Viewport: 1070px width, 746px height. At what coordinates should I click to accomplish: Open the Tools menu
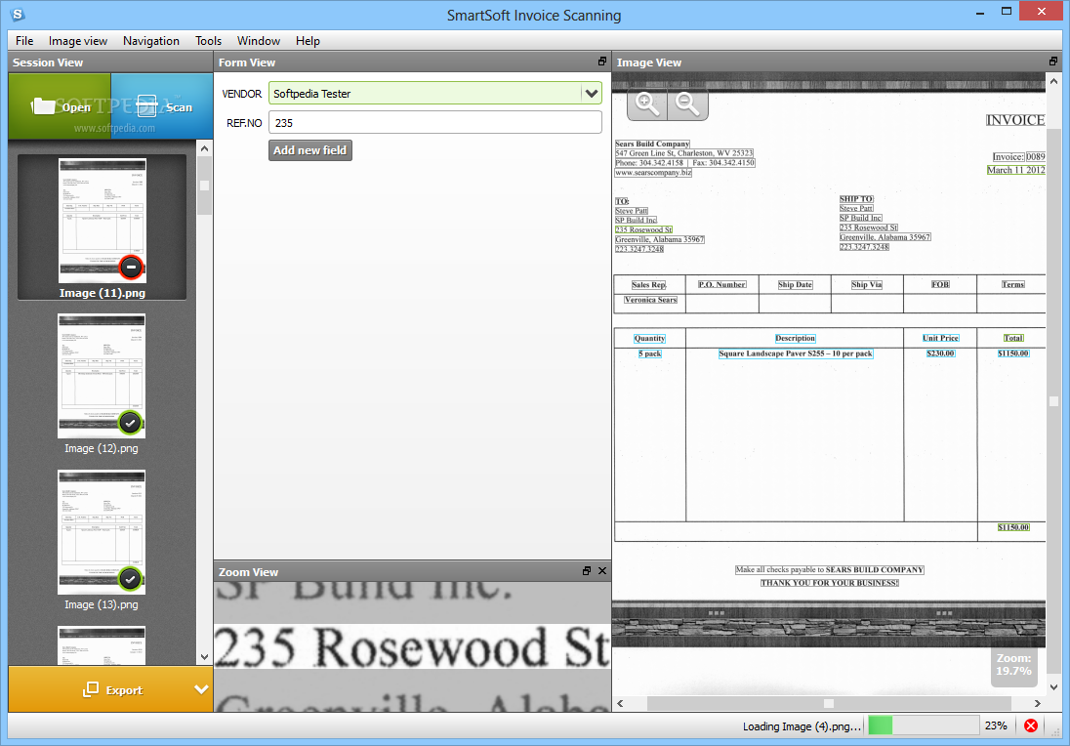(208, 41)
